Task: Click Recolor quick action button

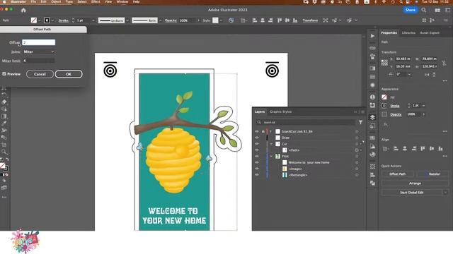Action: pos(432,174)
